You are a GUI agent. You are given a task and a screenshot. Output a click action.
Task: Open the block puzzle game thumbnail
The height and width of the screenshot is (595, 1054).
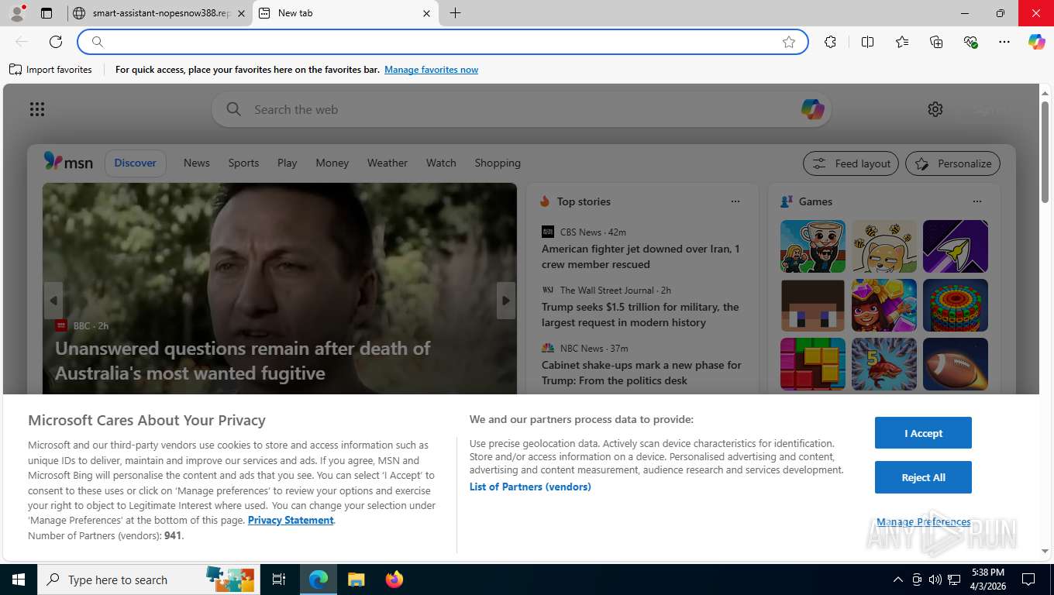[813, 364]
